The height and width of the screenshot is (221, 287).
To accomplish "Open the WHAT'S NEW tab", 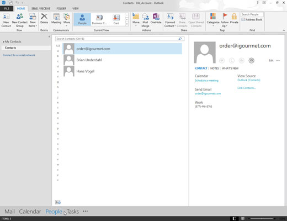I will point(230,69).
